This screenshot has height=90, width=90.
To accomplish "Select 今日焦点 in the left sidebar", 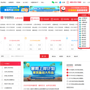I will coord(10,64).
